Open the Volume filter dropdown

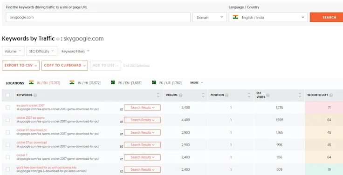click(13, 51)
